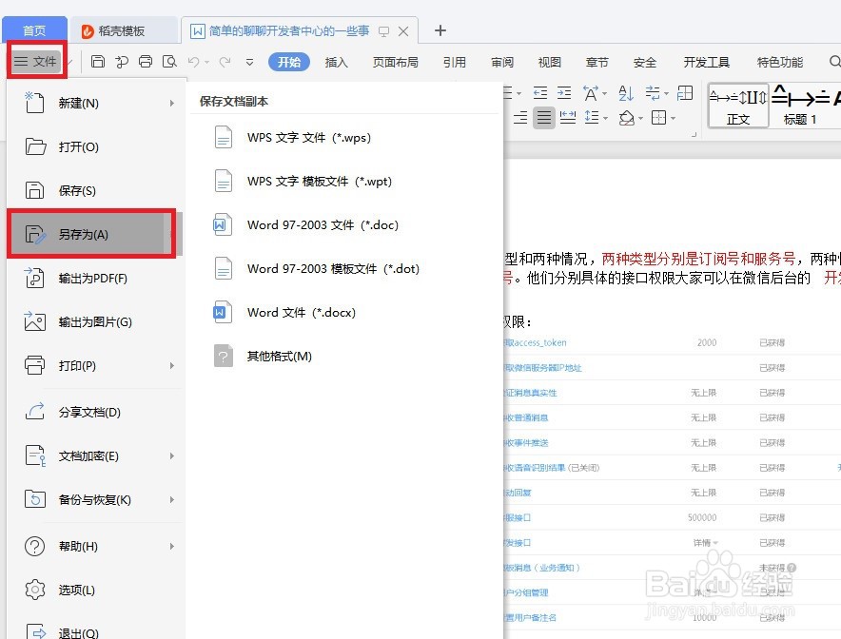The height and width of the screenshot is (639, 841).
Task: Open the 视图 ribbon tab
Action: tap(550, 62)
